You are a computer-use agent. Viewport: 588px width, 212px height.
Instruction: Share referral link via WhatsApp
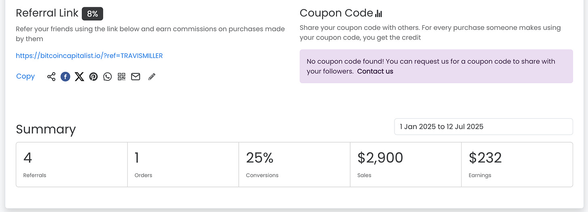(x=107, y=77)
